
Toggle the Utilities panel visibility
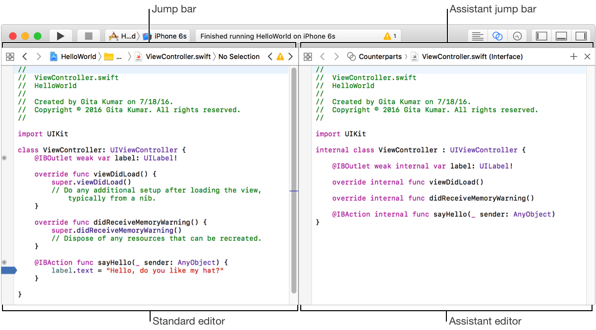580,36
